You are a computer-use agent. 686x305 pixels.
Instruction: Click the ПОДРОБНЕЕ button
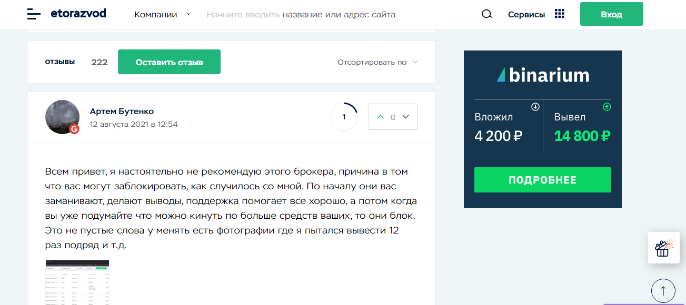point(543,180)
